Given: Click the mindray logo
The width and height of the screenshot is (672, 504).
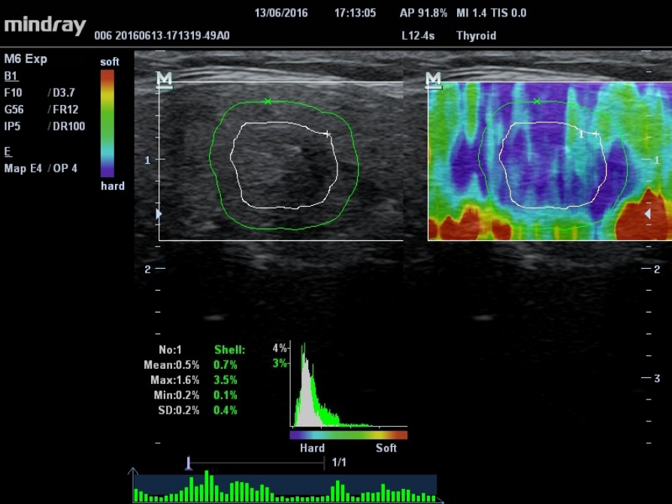Looking at the screenshot, I should (45, 25).
